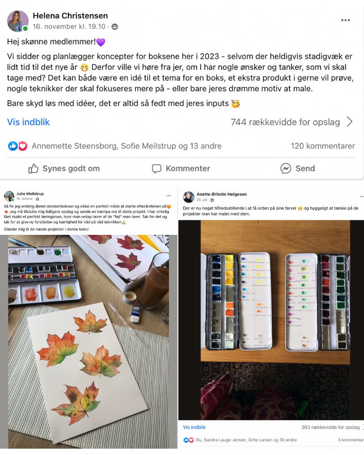The image size is (364, 455).
Task: Click the Vis indblik link on Helena's post
Action: (28, 122)
